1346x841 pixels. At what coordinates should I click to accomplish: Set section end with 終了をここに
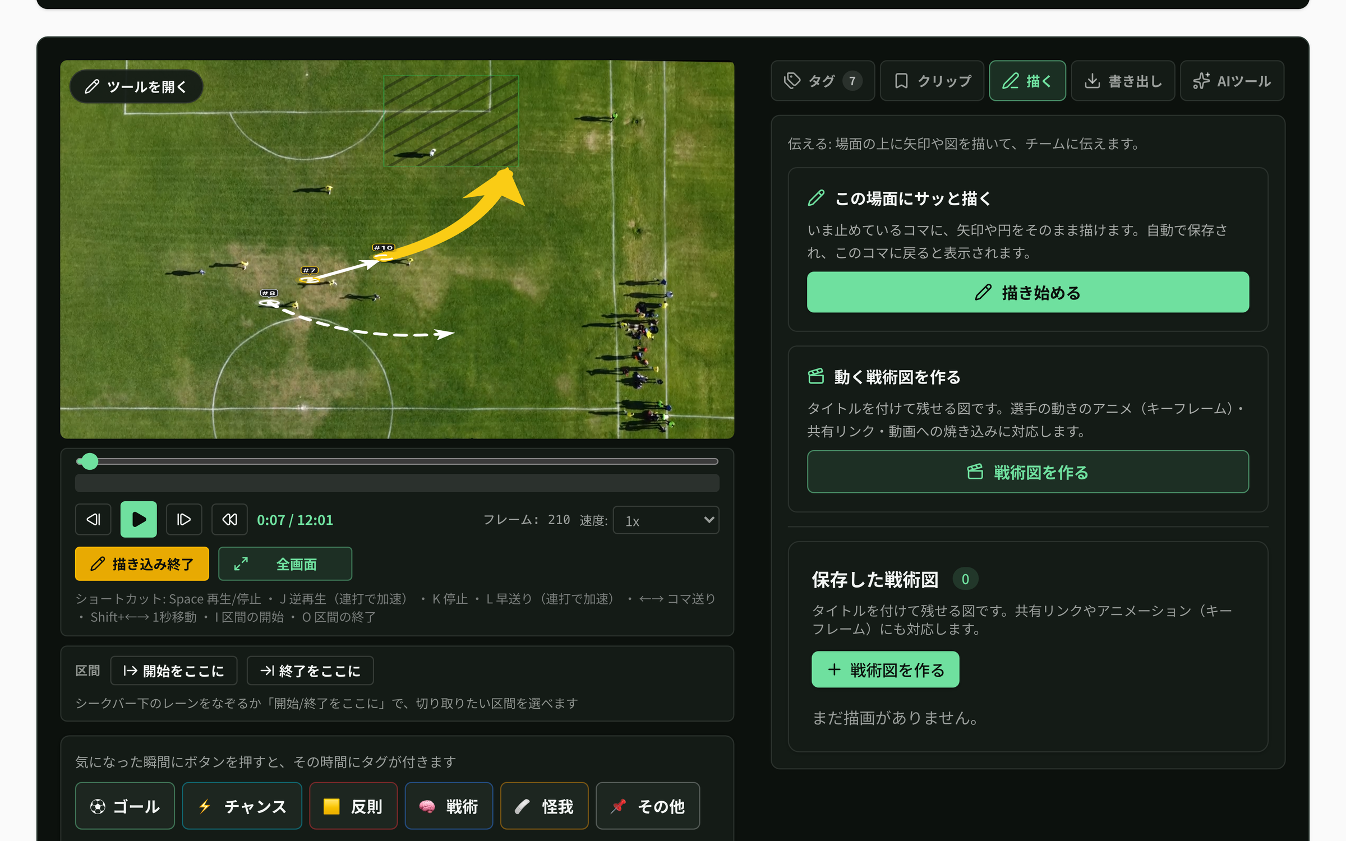click(310, 671)
